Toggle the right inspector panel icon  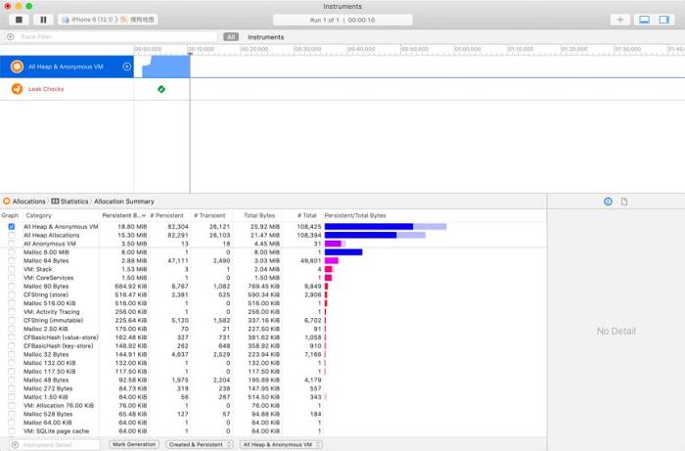664,20
